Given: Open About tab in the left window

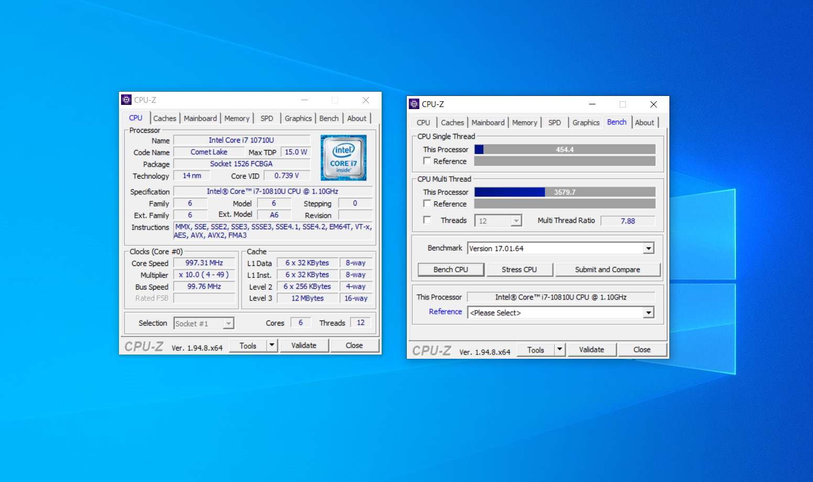Looking at the screenshot, I should click(357, 119).
